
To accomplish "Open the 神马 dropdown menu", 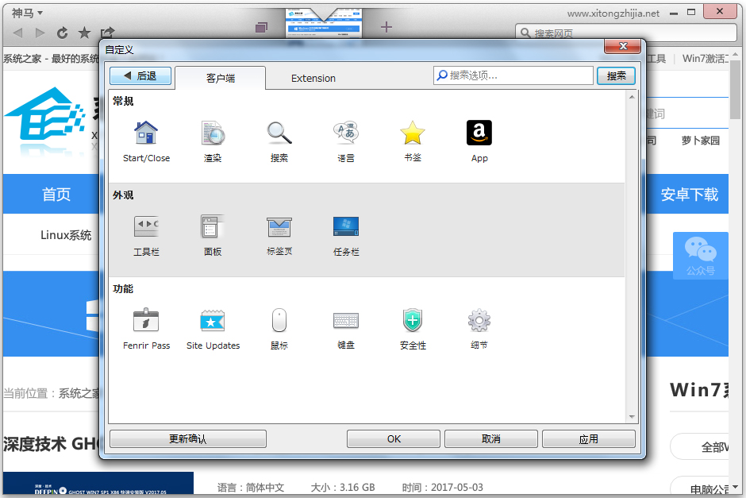I will point(27,13).
